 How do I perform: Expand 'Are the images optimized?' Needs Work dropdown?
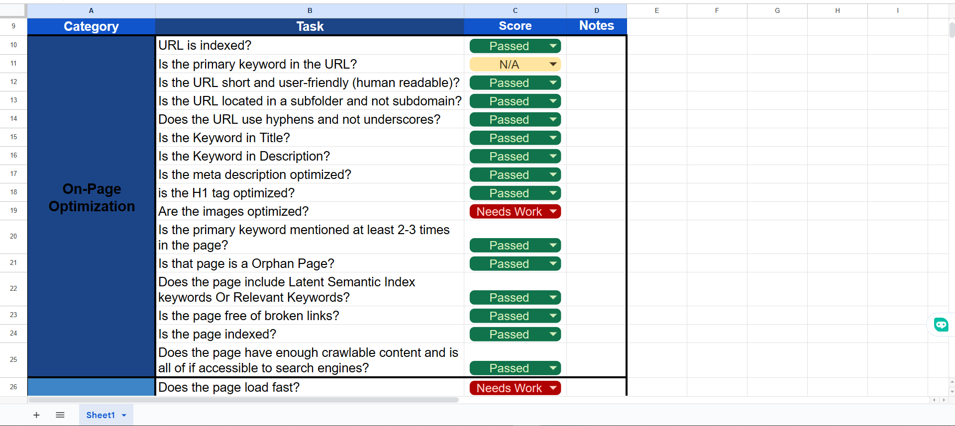click(553, 212)
